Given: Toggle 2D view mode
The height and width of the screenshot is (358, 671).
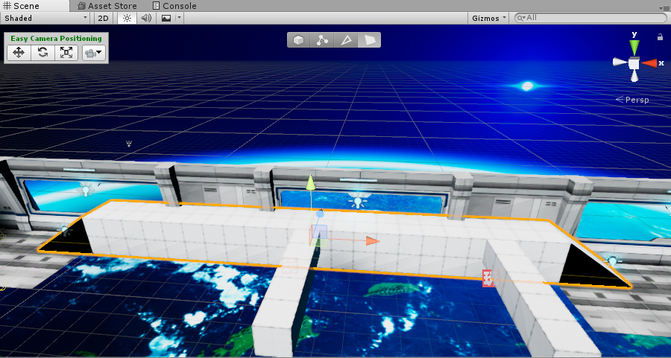Looking at the screenshot, I should (x=103, y=18).
